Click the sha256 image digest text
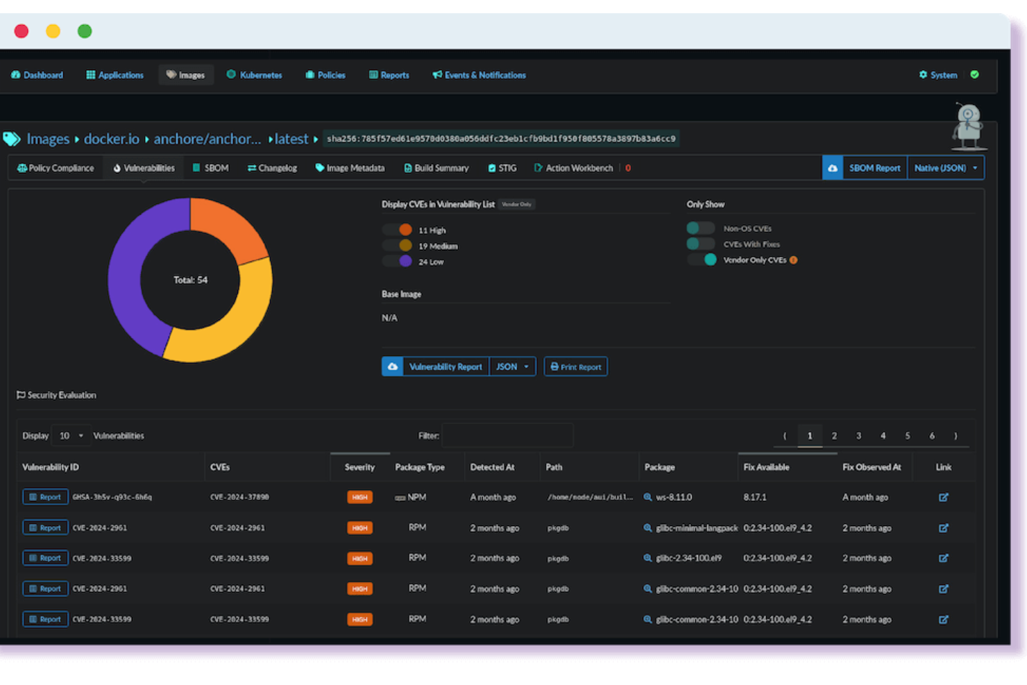This screenshot has width=1027, height=685. point(501,139)
